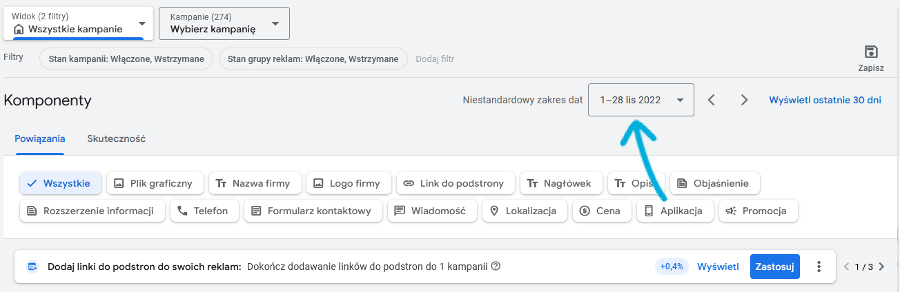Select the Wszystkie chip

61,183
